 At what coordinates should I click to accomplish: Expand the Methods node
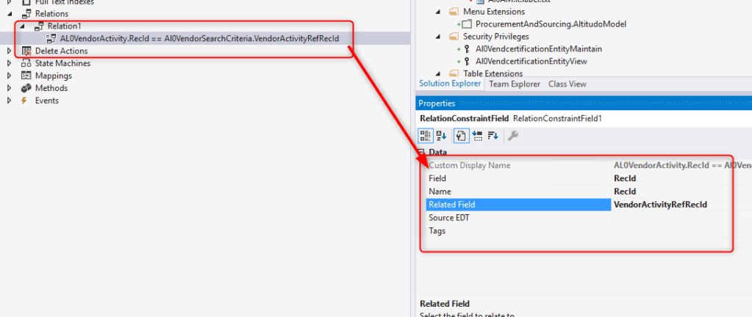click(x=10, y=88)
